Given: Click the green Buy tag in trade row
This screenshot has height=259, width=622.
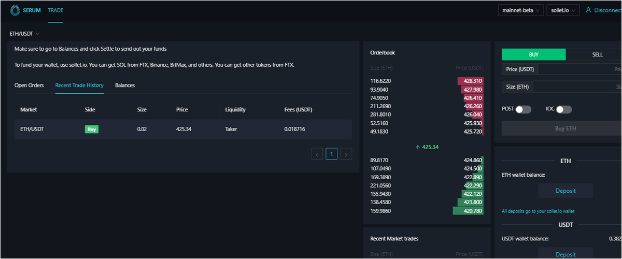Looking at the screenshot, I should (92, 129).
